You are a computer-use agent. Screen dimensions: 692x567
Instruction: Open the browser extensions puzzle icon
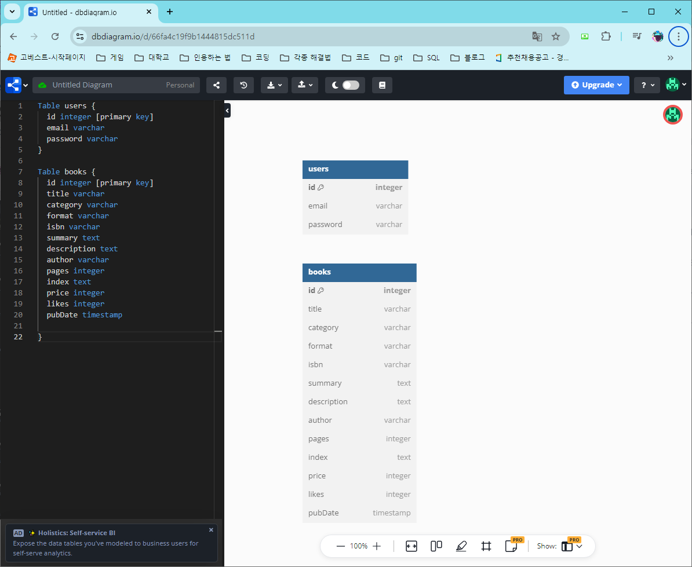[606, 36]
